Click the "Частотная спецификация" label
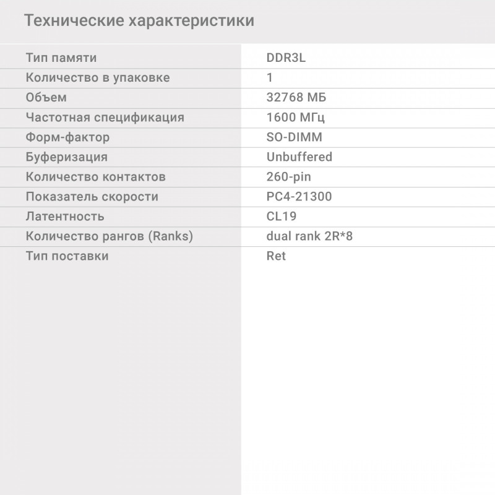The width and height of the screenshot is (495, 495). point(105,118)
